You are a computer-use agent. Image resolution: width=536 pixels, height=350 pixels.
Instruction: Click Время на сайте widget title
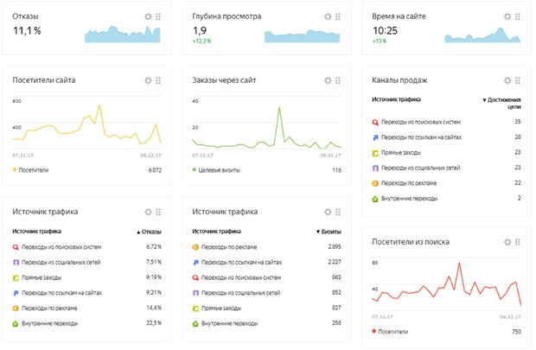[x=399, y=16]
